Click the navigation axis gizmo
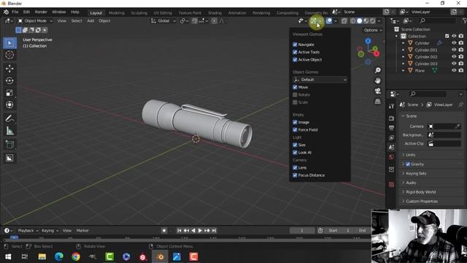Viewport: 467px width, 263px height. 368,51
